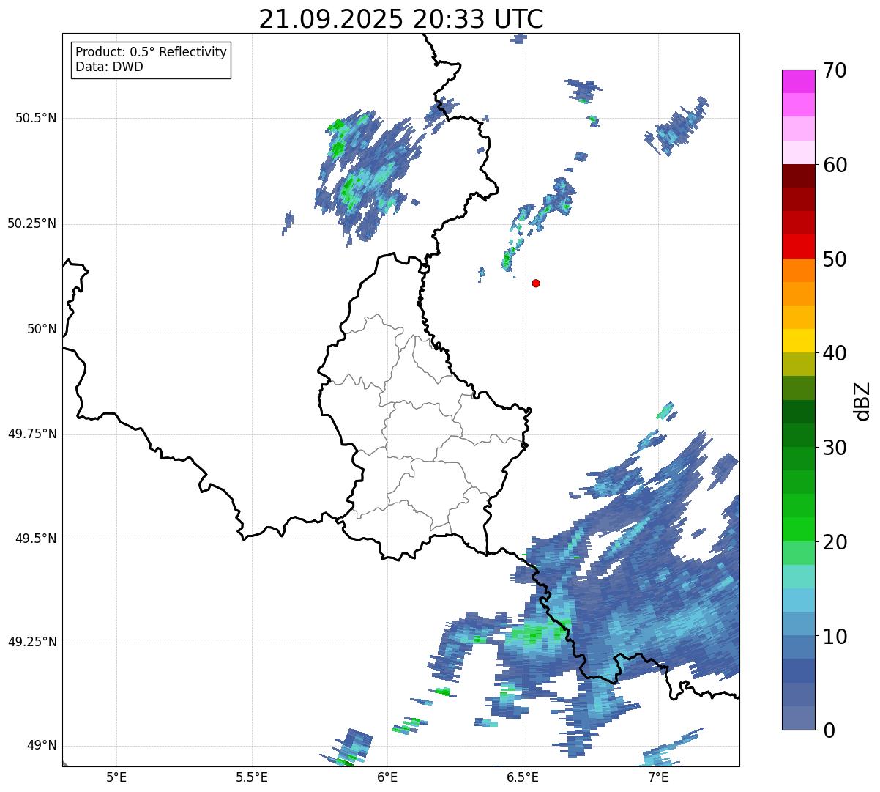The image size is (880, 792).
Task: Click the 49.5°N latitude label
Action: 36,539
